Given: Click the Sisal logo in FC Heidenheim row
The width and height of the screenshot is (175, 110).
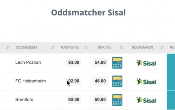Looking at the screenshot, I should click(146, 82).
